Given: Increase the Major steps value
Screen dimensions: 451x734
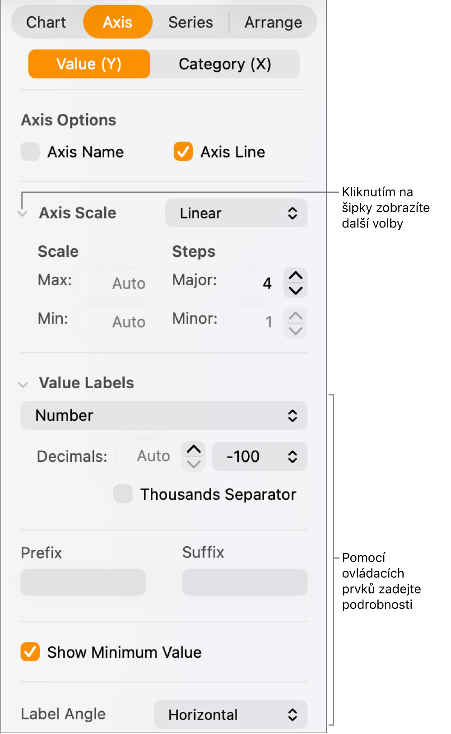Looking at the screenshot, I should pos(295,276).
